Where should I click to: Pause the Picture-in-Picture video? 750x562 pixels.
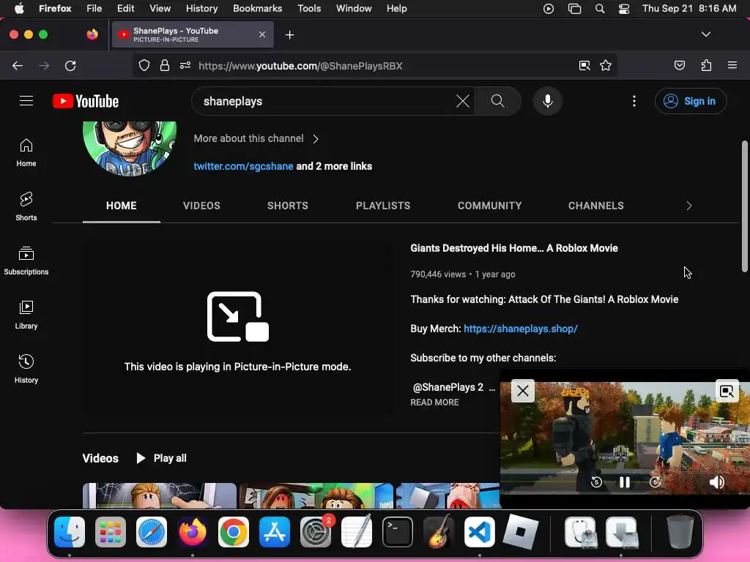[x=625, y=482]
